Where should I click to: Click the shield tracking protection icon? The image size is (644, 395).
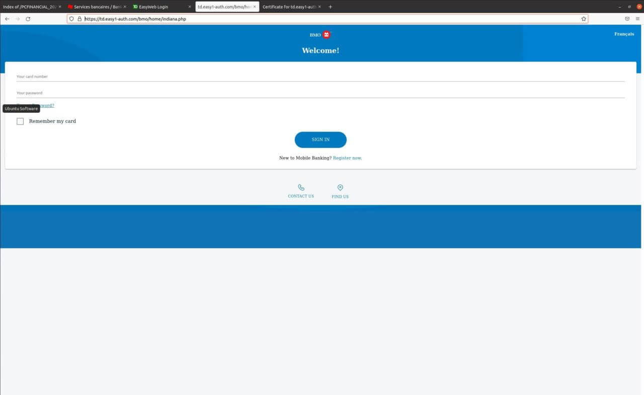pyautogui.click(x=72, y=19)
